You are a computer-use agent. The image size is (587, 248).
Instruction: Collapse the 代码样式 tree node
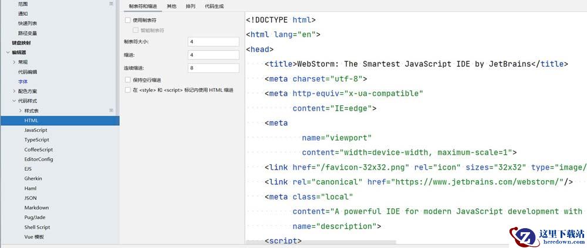pos(14,101)
